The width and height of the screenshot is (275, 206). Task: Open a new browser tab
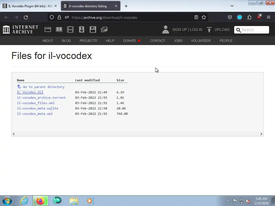coord(126,6)
